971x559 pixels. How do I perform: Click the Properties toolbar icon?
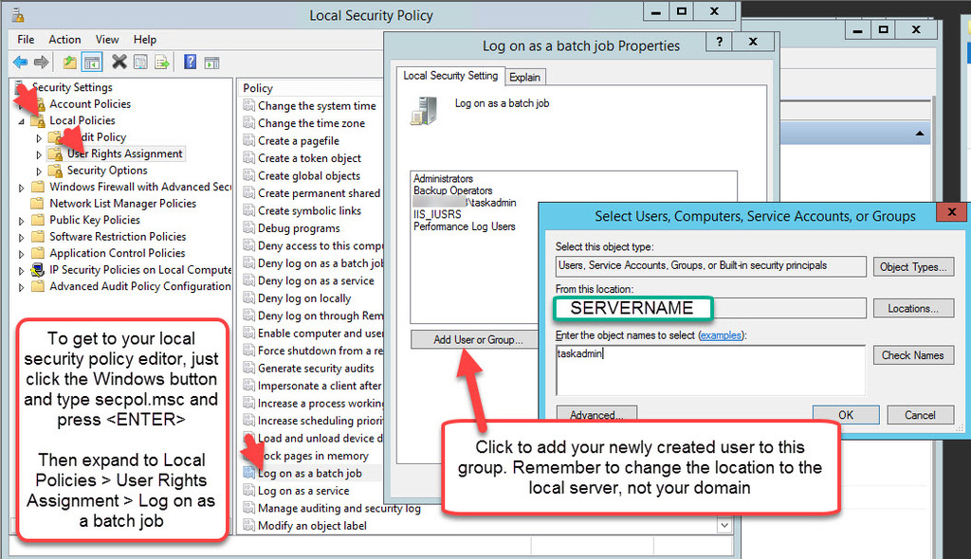[x=138, y=62]
